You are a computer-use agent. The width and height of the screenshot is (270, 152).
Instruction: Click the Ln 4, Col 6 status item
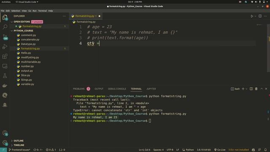[144, 150]
